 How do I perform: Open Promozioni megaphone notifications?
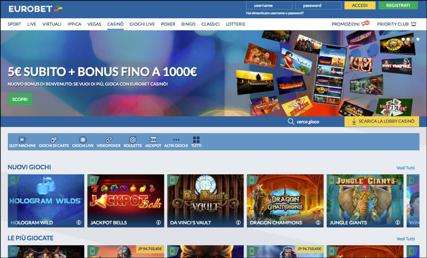pyautogui.click(x=365, y=24)
